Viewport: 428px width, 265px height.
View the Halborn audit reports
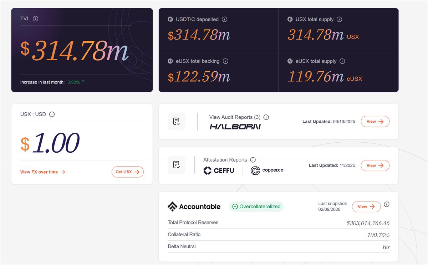point(375,122)
